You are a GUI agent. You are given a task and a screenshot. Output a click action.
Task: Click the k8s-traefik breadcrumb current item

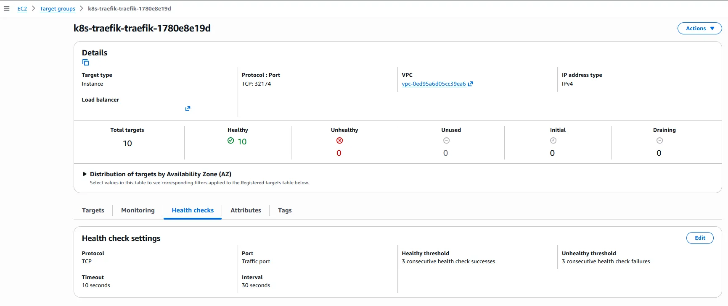[x=130, y=9]
